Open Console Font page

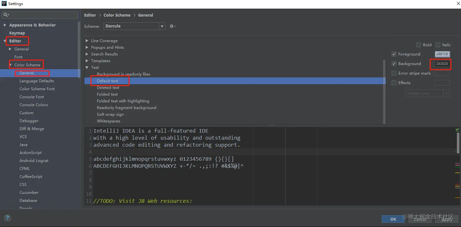32,97
